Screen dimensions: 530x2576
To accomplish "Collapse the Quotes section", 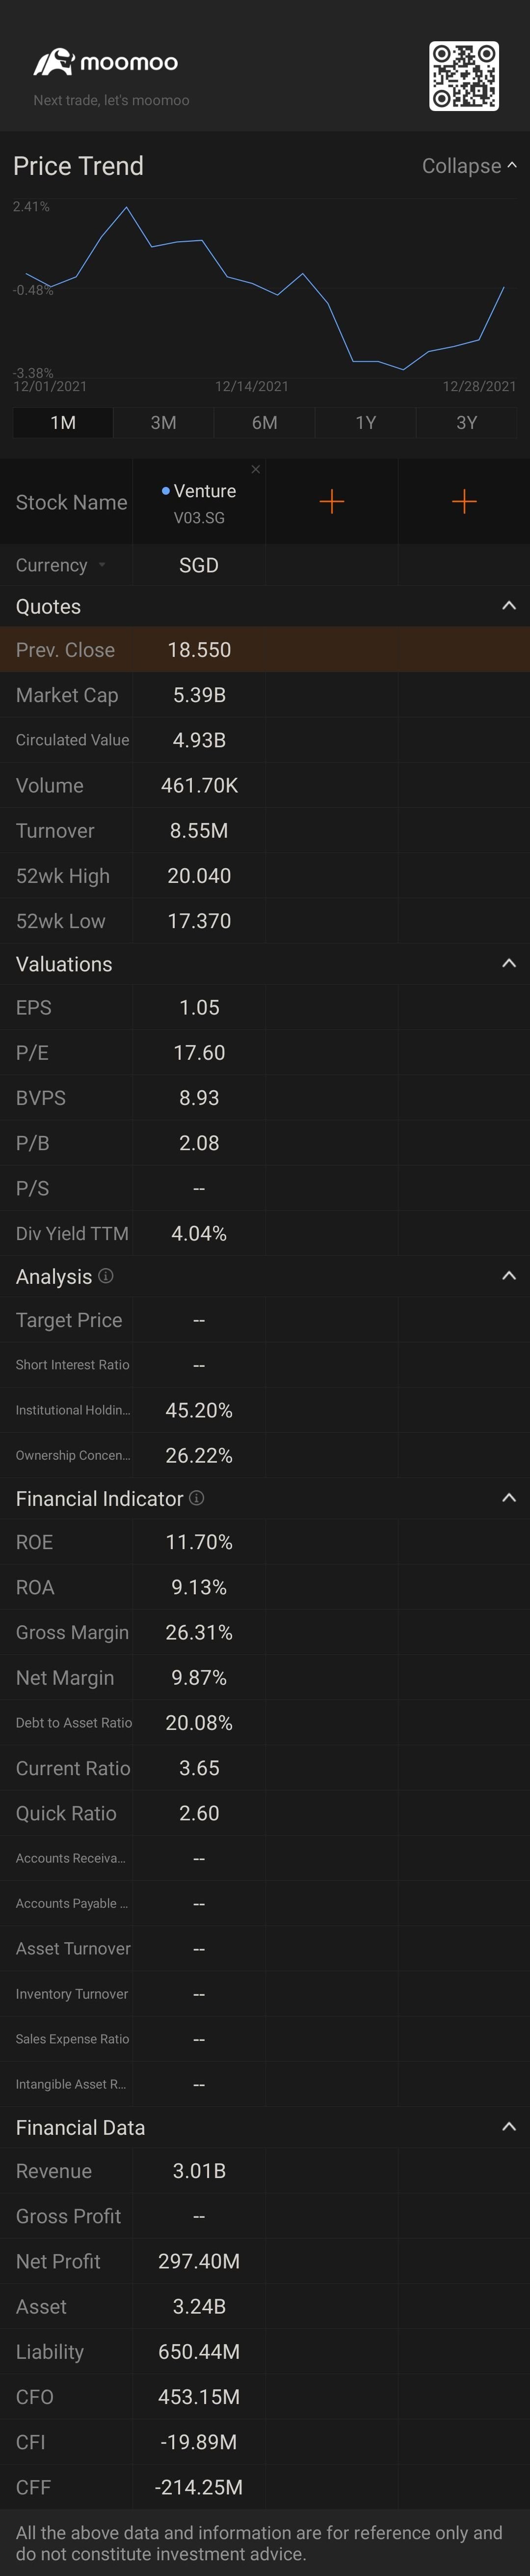I will [509, 606].
